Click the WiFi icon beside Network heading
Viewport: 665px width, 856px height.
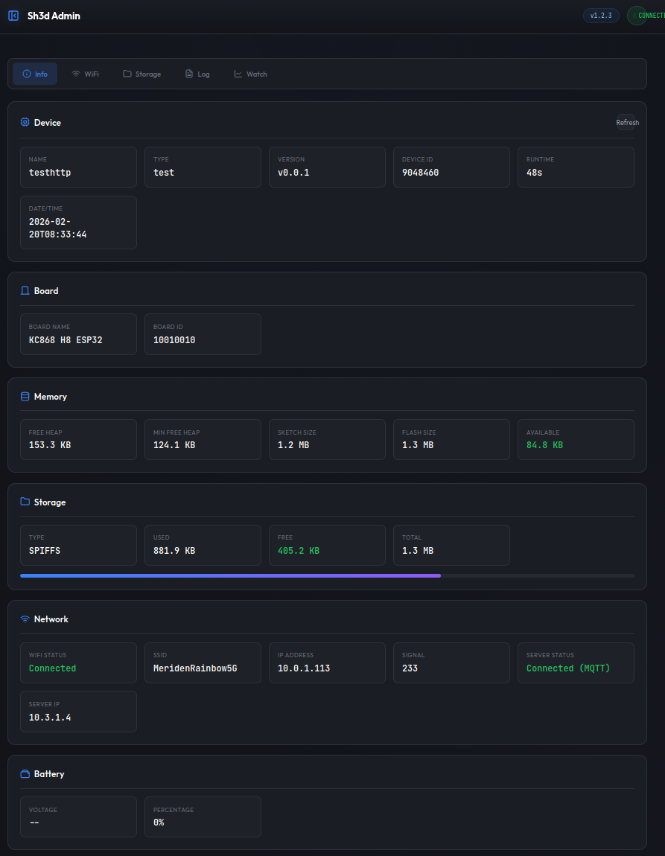click(25, 619)
